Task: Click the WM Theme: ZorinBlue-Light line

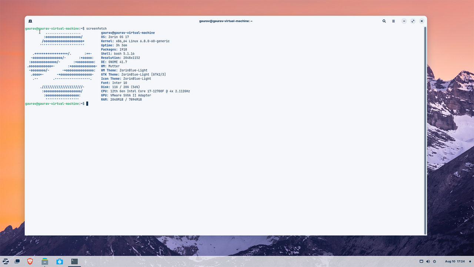Action: [x=124, y=70]
